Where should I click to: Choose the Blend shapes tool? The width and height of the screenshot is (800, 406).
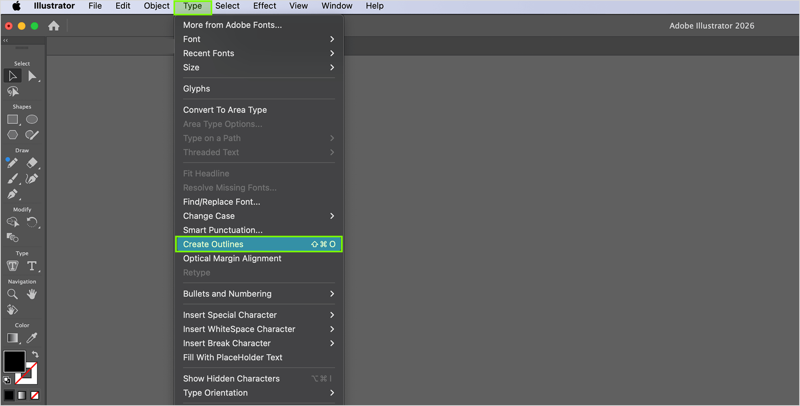click(x=13, y=238)
